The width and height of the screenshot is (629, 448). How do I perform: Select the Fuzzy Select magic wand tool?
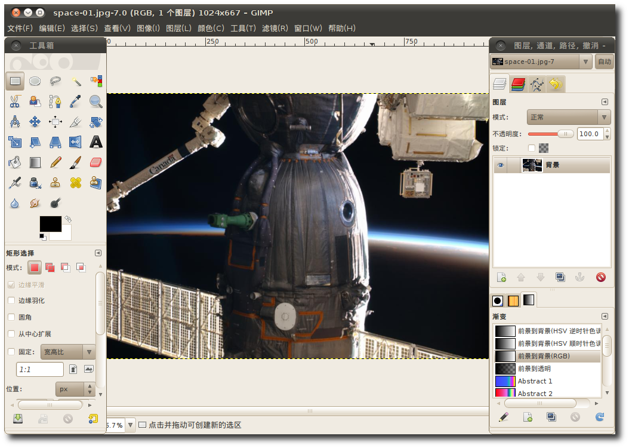pos(76,81)
